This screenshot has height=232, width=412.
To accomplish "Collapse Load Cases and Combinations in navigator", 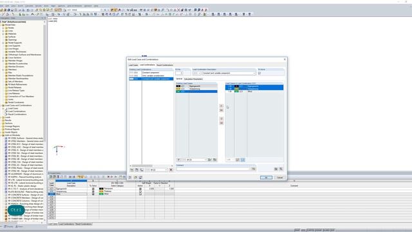I will 1,106.
